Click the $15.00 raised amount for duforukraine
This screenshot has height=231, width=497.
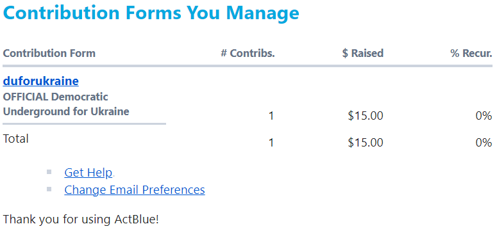366,116
